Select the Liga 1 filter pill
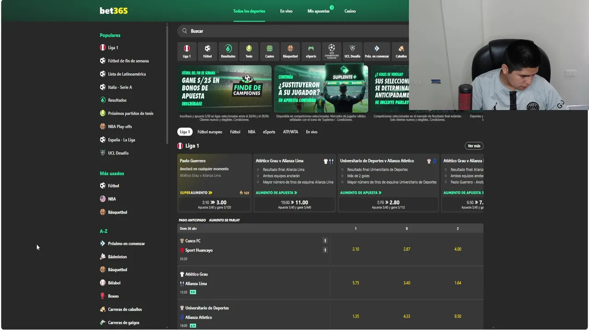The width and height of the screenshot is (589, 331). coord(185,132)
